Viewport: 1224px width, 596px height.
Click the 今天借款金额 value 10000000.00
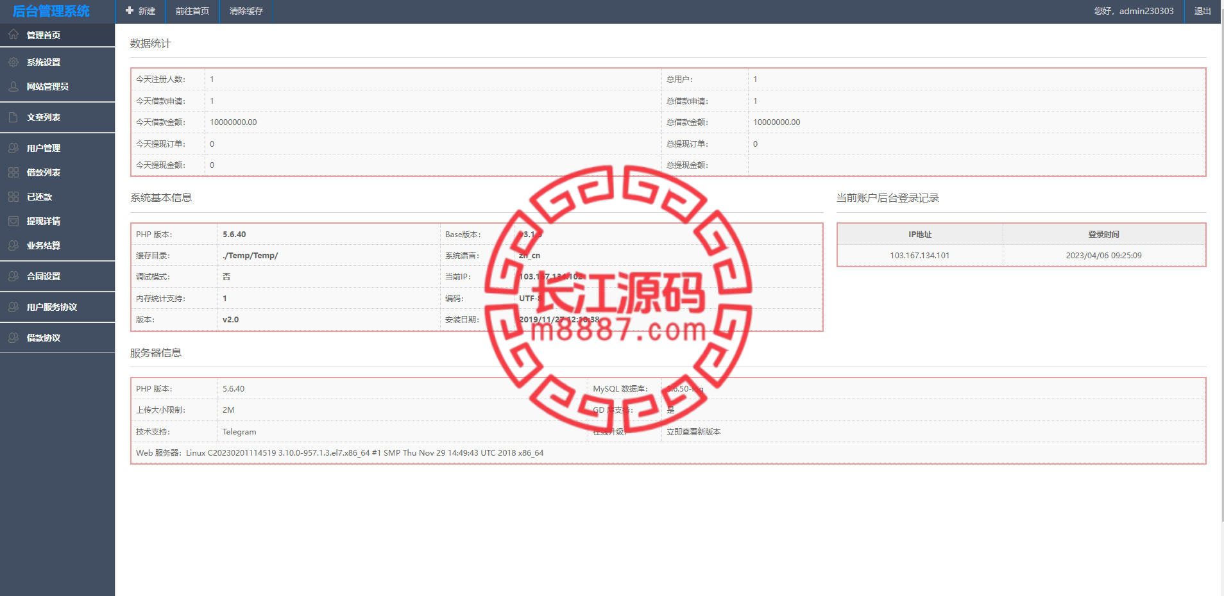pyautogui.click(x=234, y=122)
